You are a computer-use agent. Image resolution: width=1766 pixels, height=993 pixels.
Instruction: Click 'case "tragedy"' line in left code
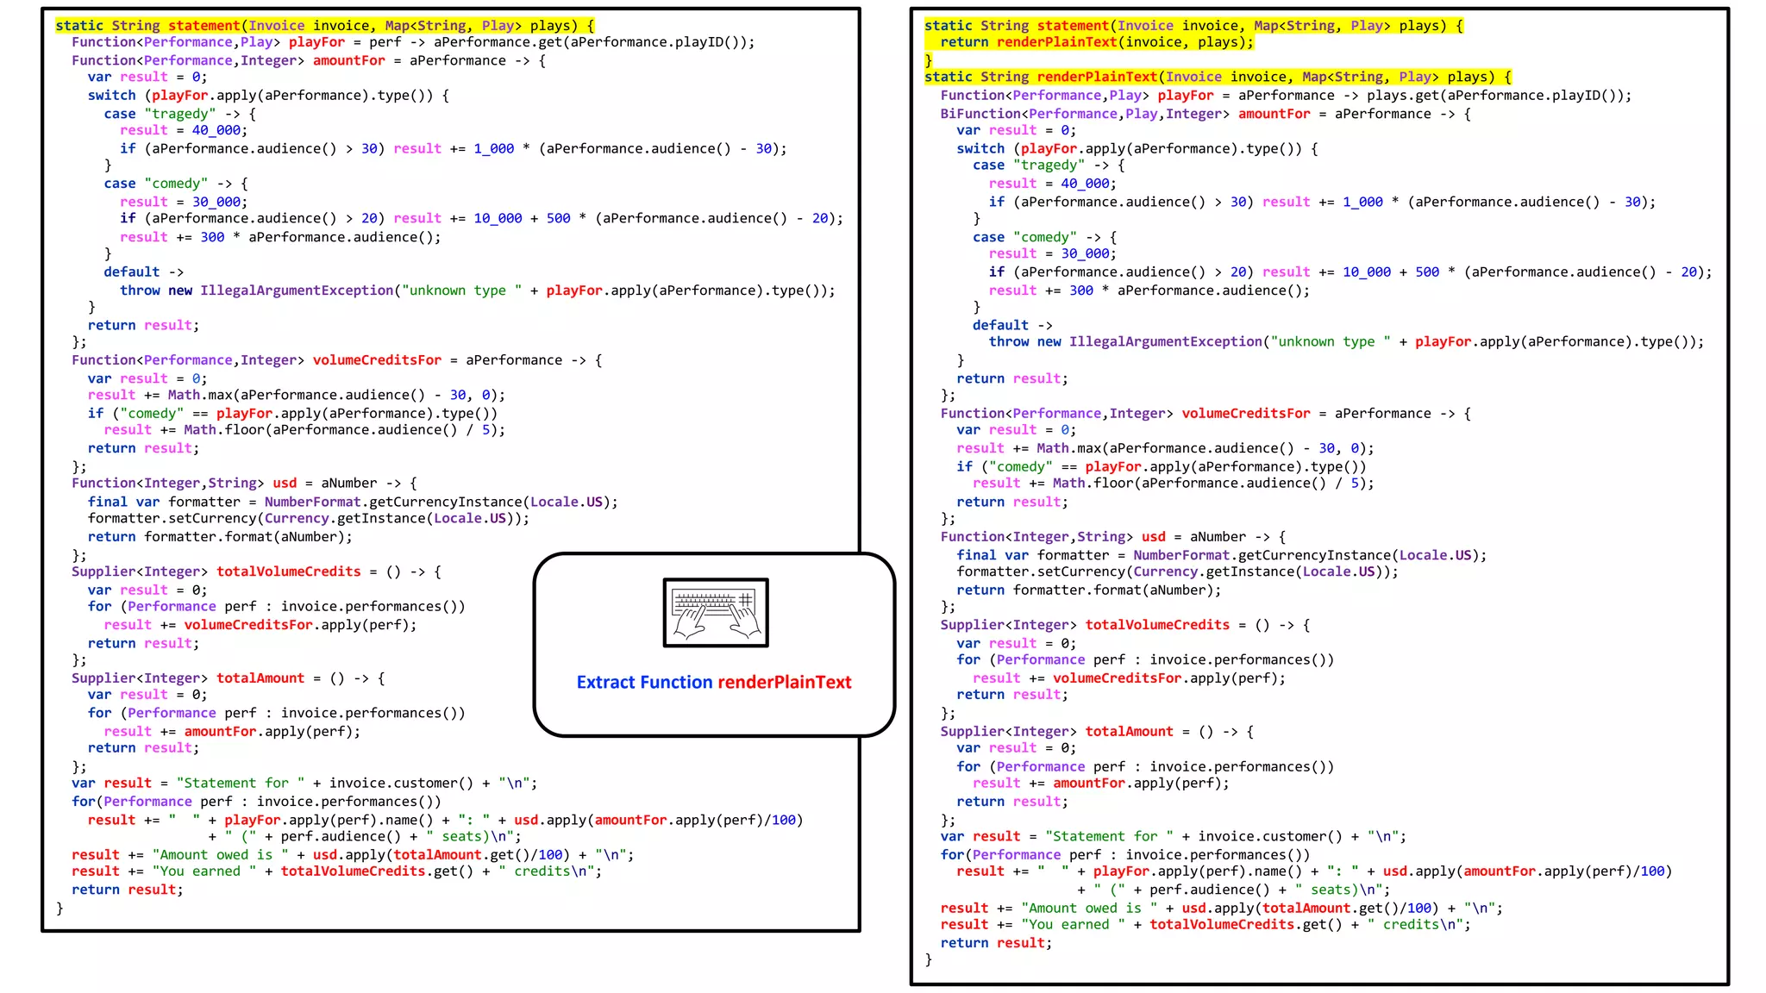179,114
